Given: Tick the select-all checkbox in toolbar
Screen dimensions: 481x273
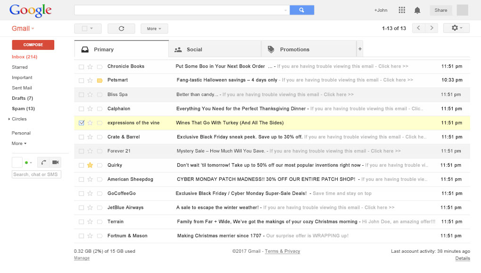Looking at the screenshot, I should click(x=85, y=28).
